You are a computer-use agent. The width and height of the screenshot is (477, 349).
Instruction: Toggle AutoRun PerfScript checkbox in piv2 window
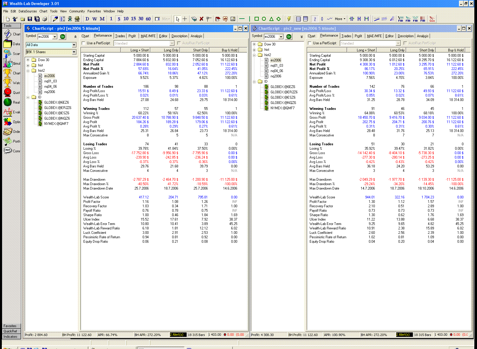coord(179,43)
